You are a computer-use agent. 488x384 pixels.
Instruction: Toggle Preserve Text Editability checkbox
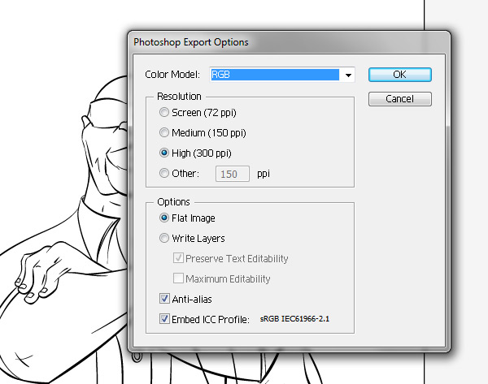179,259
